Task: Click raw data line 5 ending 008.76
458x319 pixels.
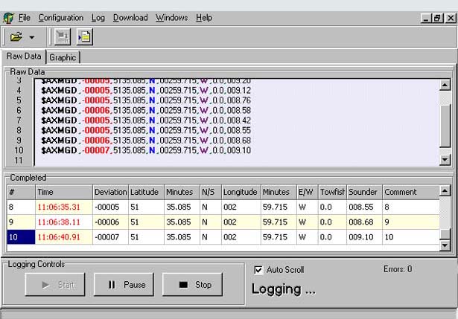Action: tap(146, 100)
